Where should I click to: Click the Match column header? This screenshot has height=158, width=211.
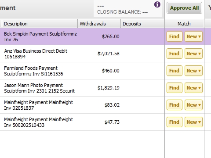tap(184, 24)
